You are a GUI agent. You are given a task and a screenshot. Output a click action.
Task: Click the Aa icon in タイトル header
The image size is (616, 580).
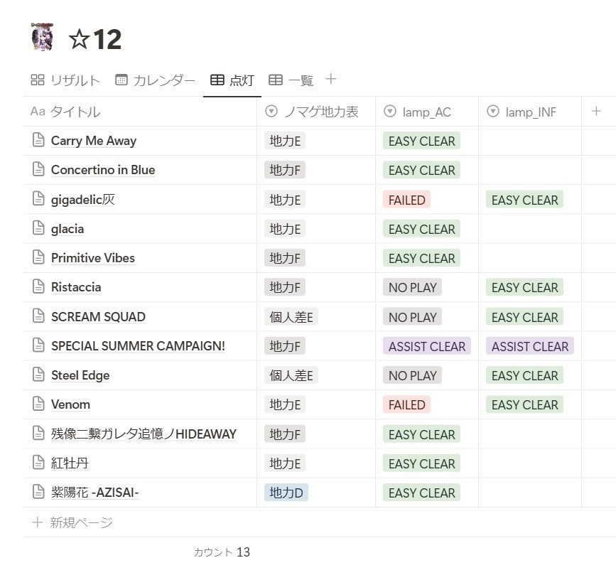click(38, 111)
